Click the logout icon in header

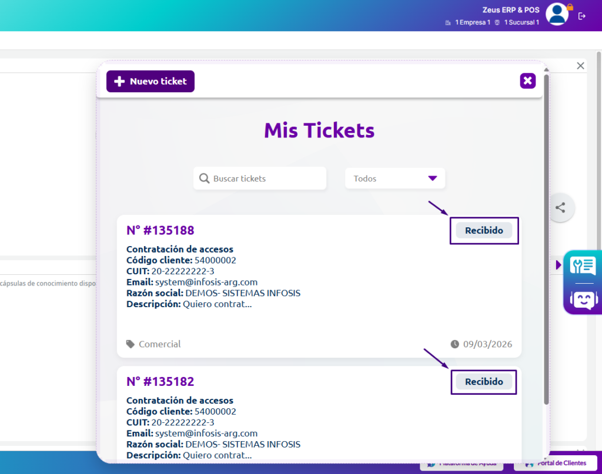582,16
